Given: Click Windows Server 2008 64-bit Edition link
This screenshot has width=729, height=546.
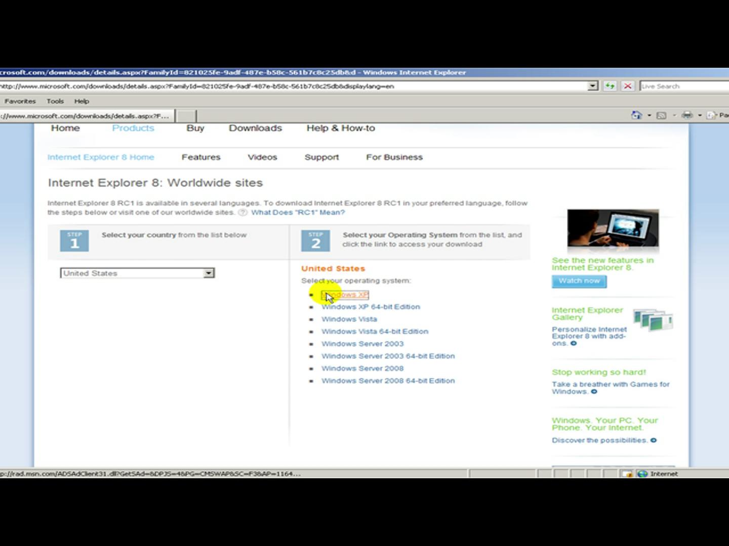Looking at the screenshot, I should coord(388,381).
